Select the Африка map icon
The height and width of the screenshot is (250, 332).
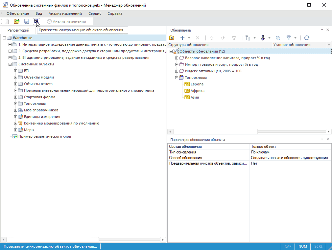187,91
